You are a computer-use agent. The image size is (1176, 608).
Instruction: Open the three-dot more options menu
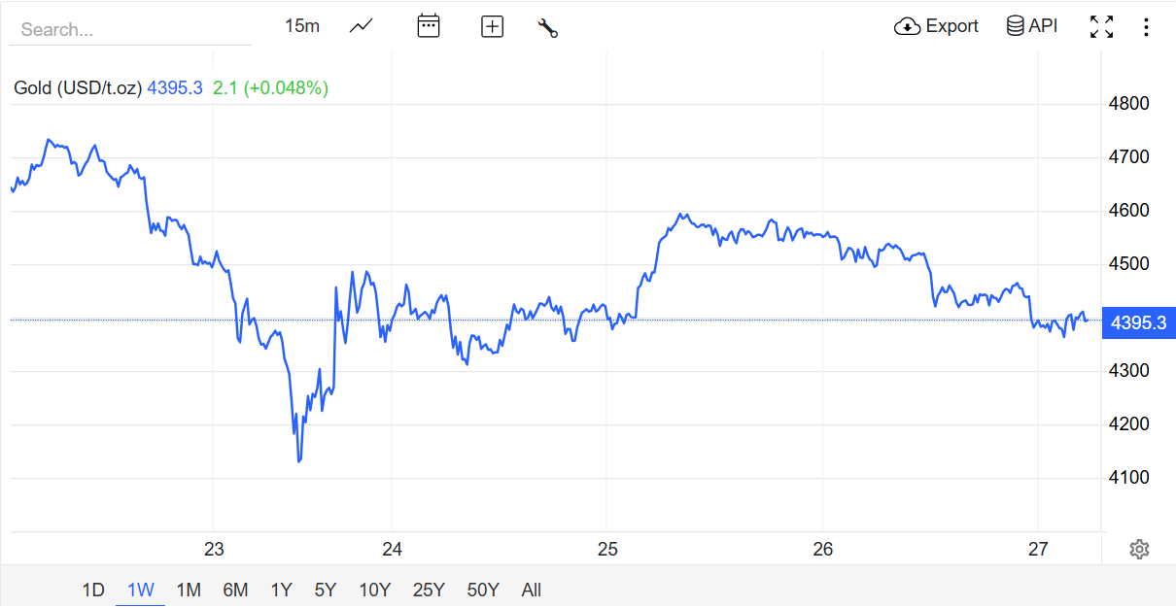coord(1146,27)
